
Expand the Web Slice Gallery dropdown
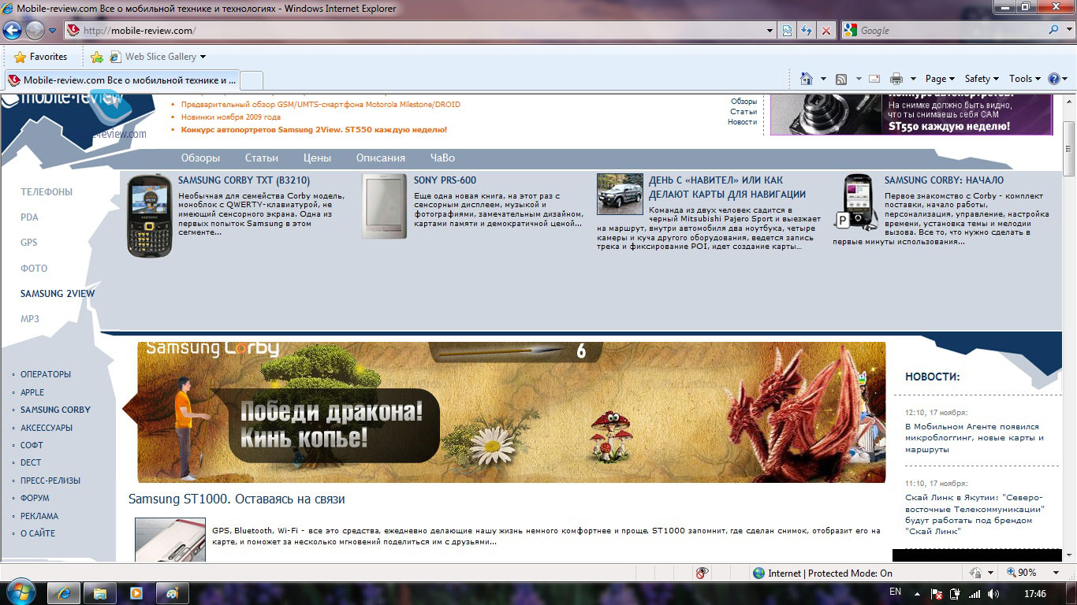[x=203, y=57]
